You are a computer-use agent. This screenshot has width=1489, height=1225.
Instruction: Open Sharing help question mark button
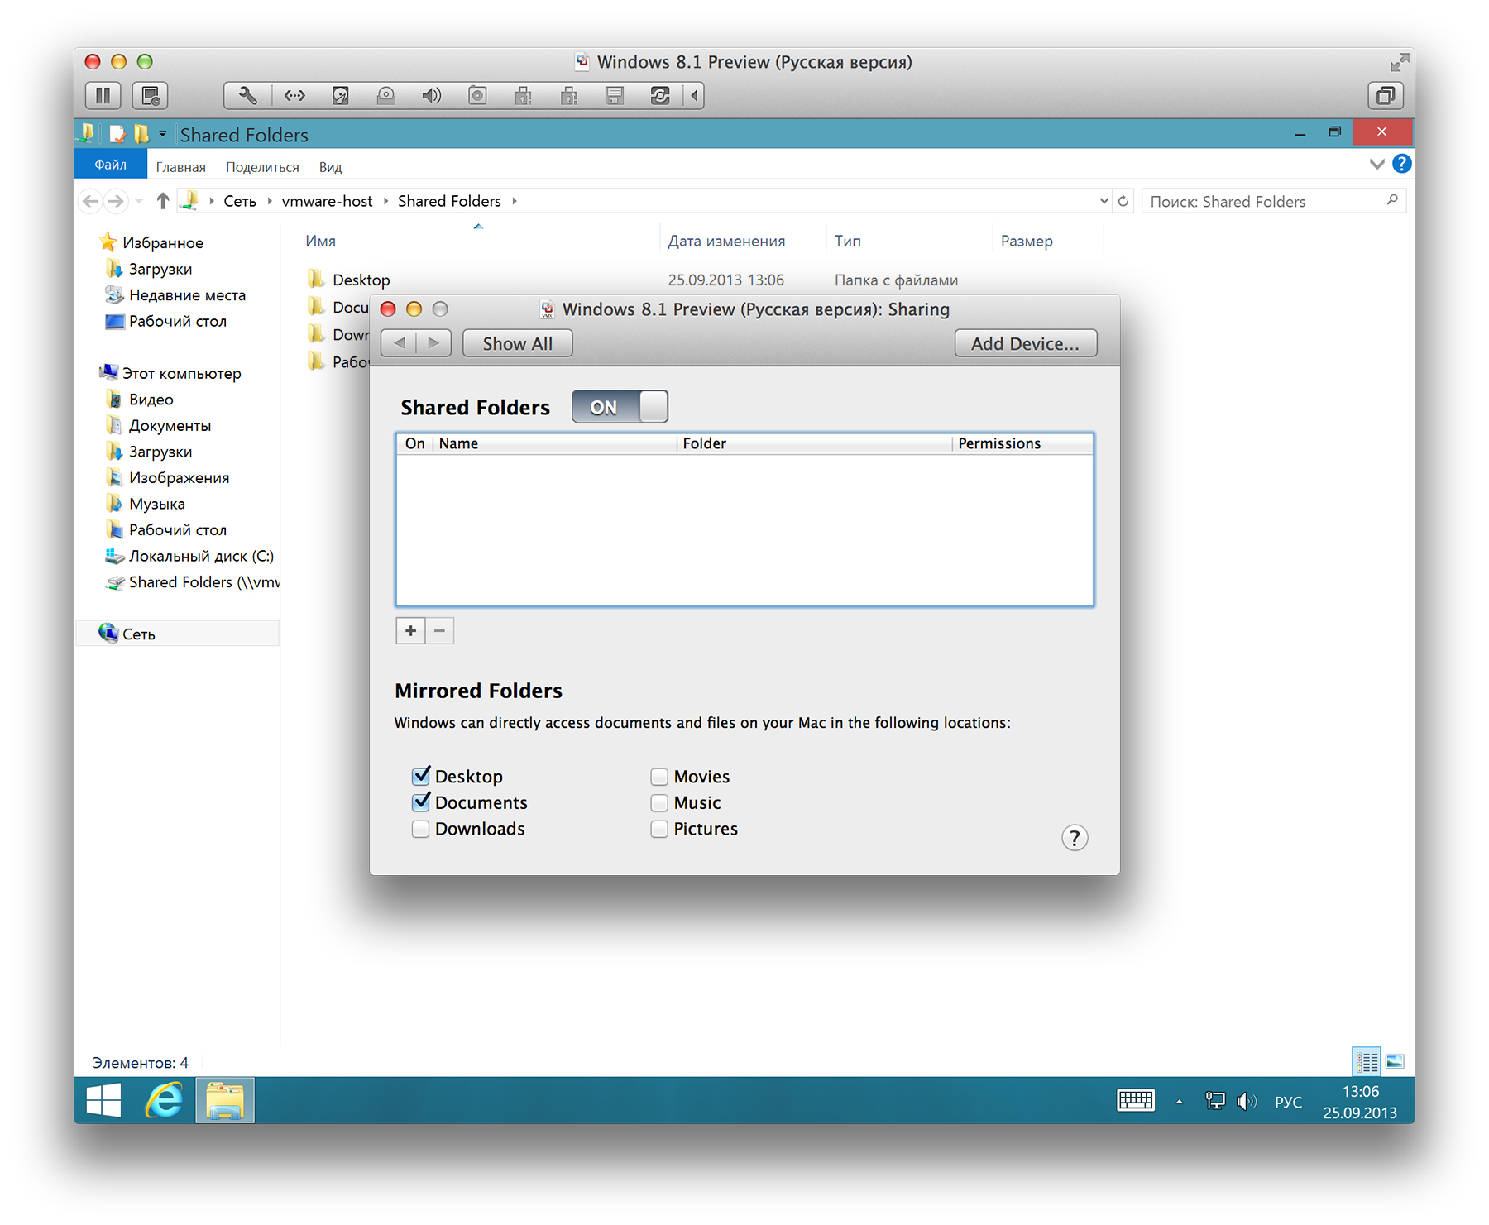pos(1075,838)
